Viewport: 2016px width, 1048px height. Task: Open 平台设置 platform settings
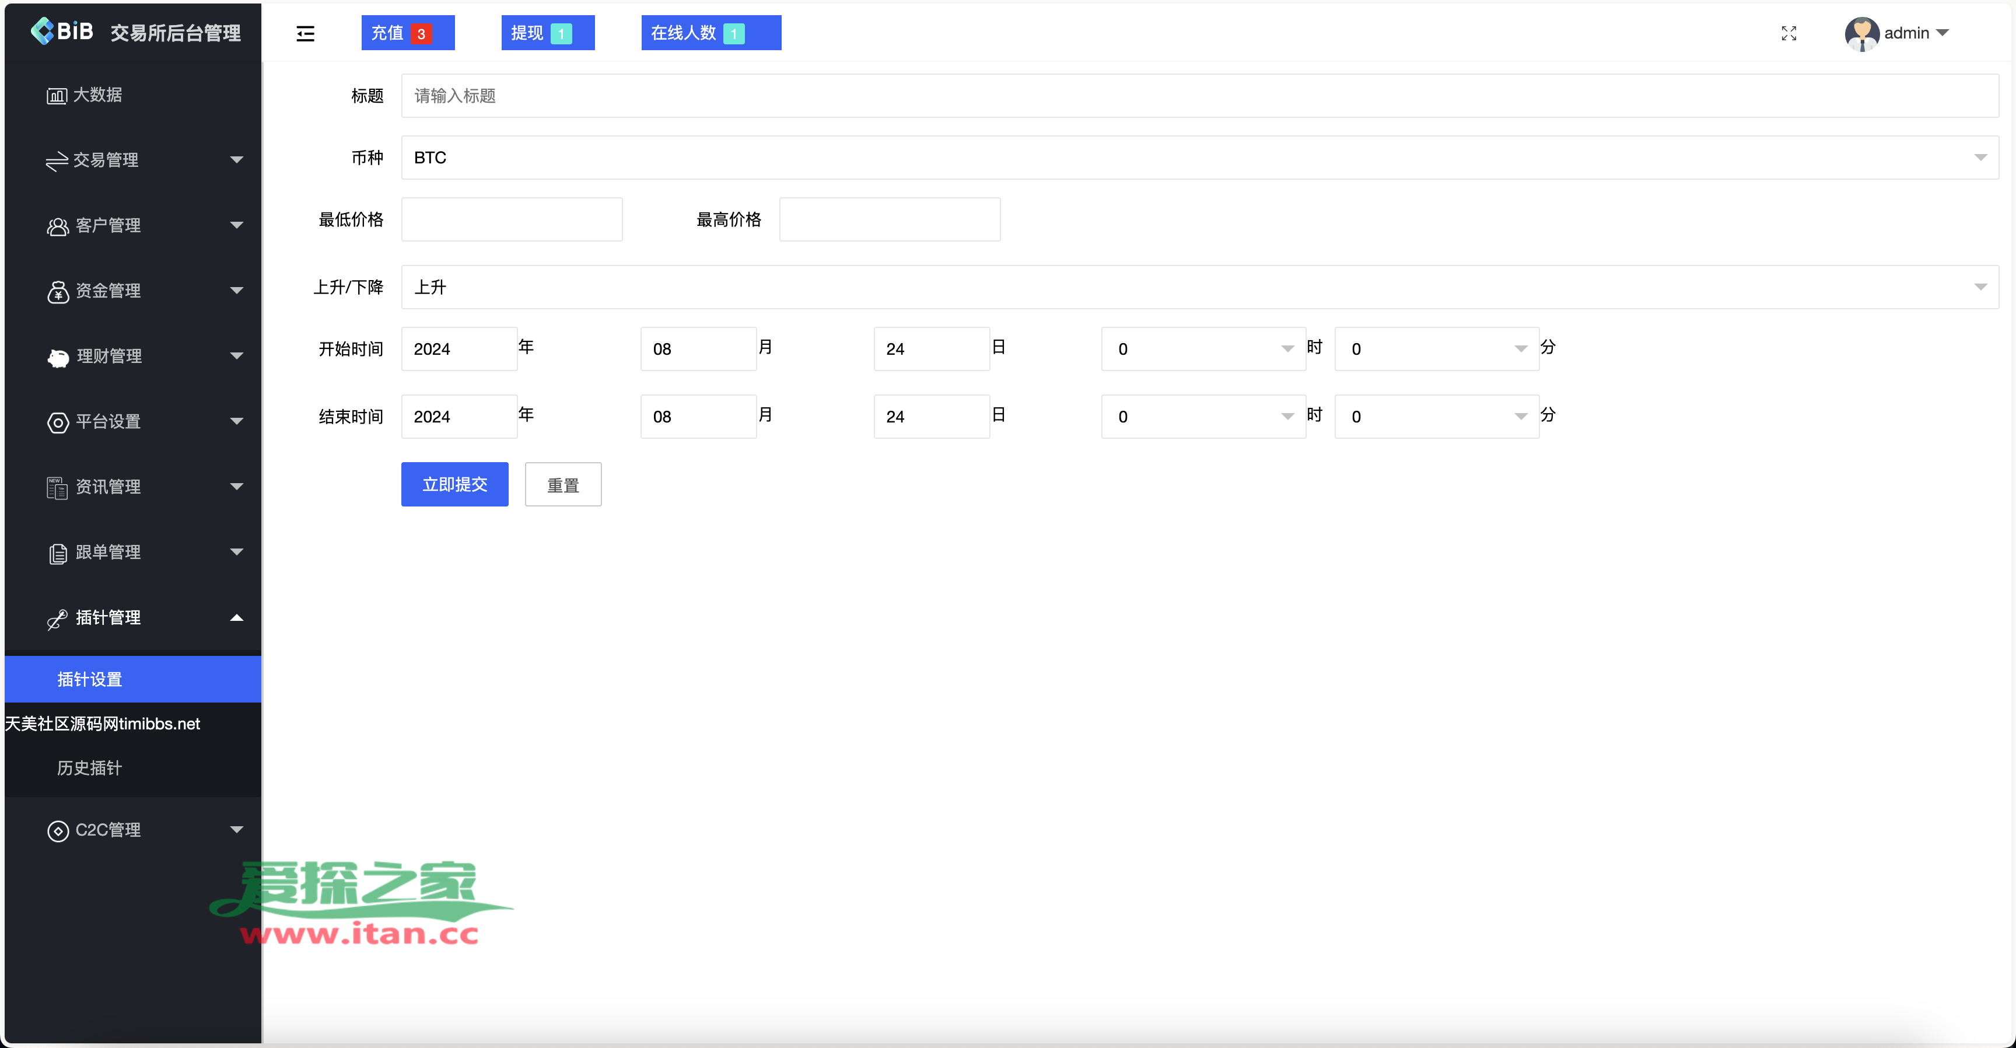(57, 422)
